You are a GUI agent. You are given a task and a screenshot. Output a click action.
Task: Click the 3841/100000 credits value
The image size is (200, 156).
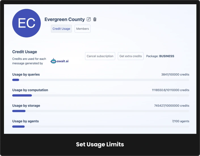(175, 75)
